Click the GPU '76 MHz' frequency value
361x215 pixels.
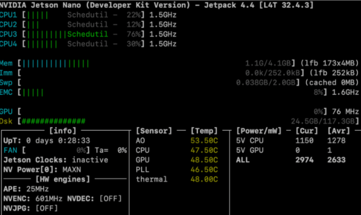[x=346, y=112]
